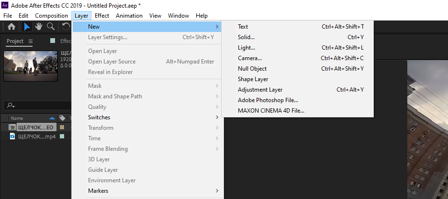This screenshot has height=199, width=448.
Task: Open the Composition menu
Action: [51, 16]
